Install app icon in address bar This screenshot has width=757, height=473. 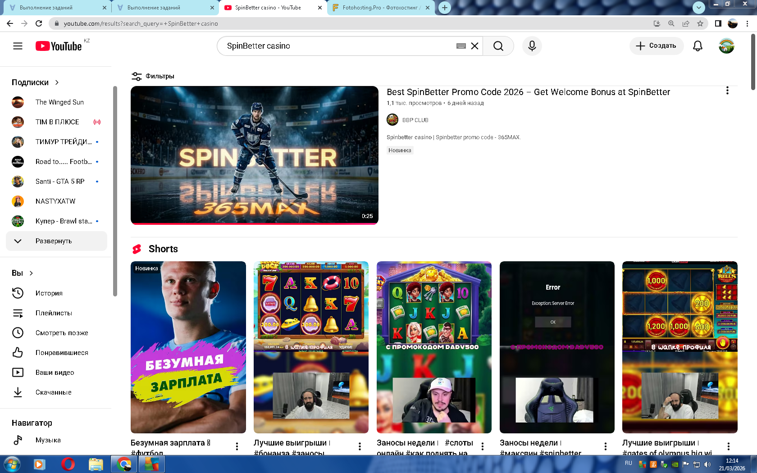pyautogui.click(x=657, y=23)
